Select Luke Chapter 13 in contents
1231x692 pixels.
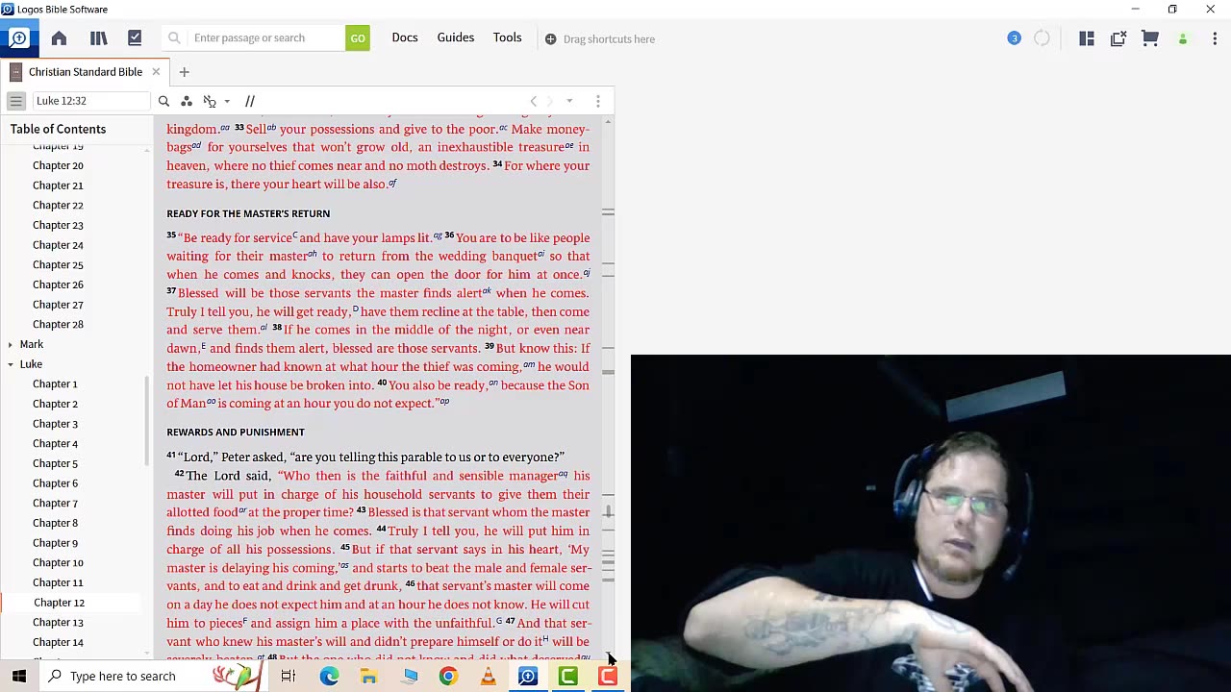click(x=58, y=623)
